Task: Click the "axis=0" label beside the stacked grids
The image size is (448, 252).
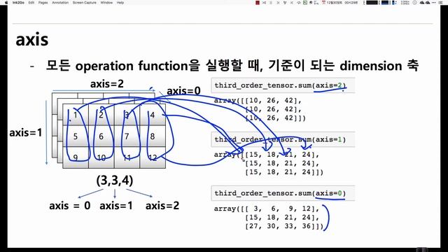Action: tap(183, 91)
